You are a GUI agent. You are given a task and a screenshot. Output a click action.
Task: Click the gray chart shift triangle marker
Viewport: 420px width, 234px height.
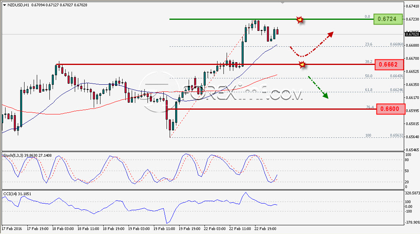tap(282, 3)
